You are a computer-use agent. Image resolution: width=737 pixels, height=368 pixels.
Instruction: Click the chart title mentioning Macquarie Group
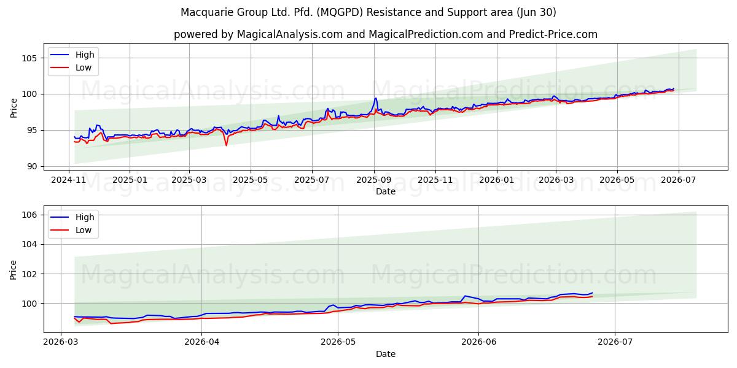pos(368,12)
